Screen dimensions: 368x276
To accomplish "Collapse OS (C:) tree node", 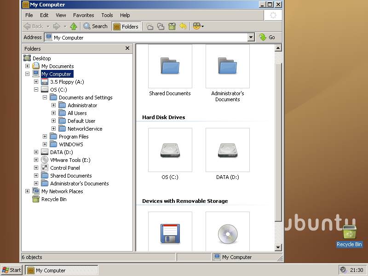I will [36, 89].
